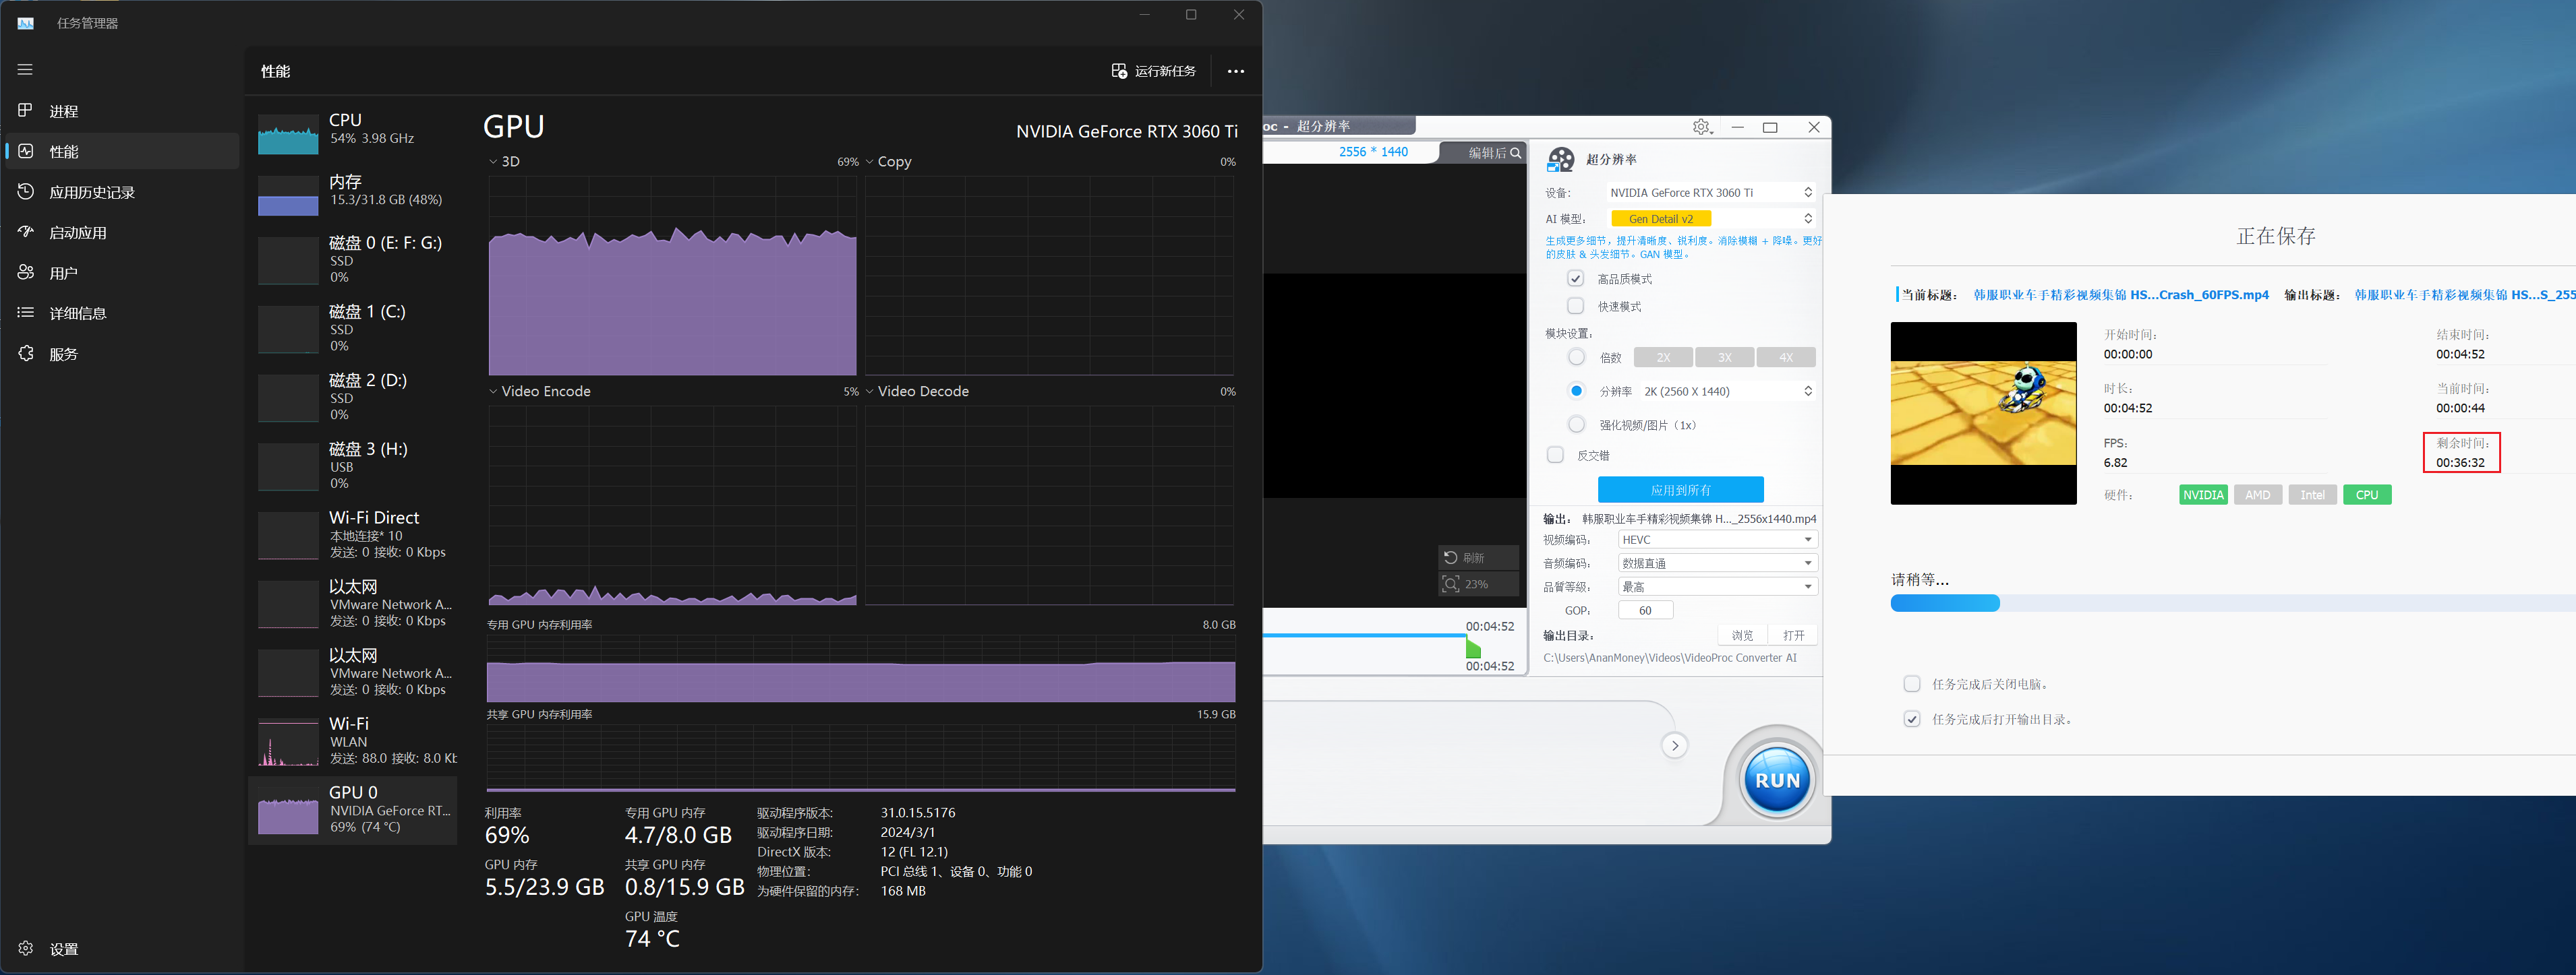2576x975 pixels.
Task: Enable the 快速模式 checkbox
Action: pyautogui.click(x=1576, y=306)
